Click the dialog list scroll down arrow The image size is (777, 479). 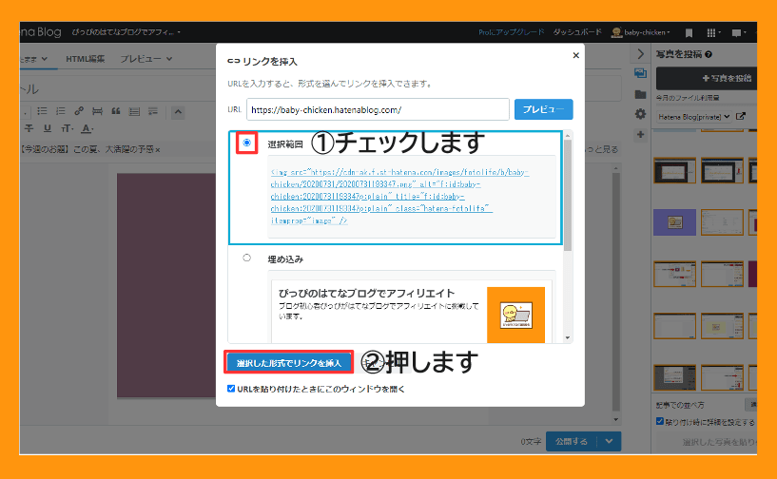(568, 337)
